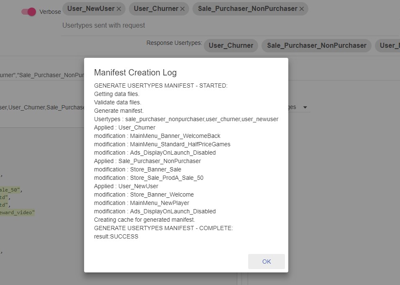Select the Sale_Purchaser_NonPurchaser response chip
The width and height of the screenshot is (400, 285).
[316, 46]
